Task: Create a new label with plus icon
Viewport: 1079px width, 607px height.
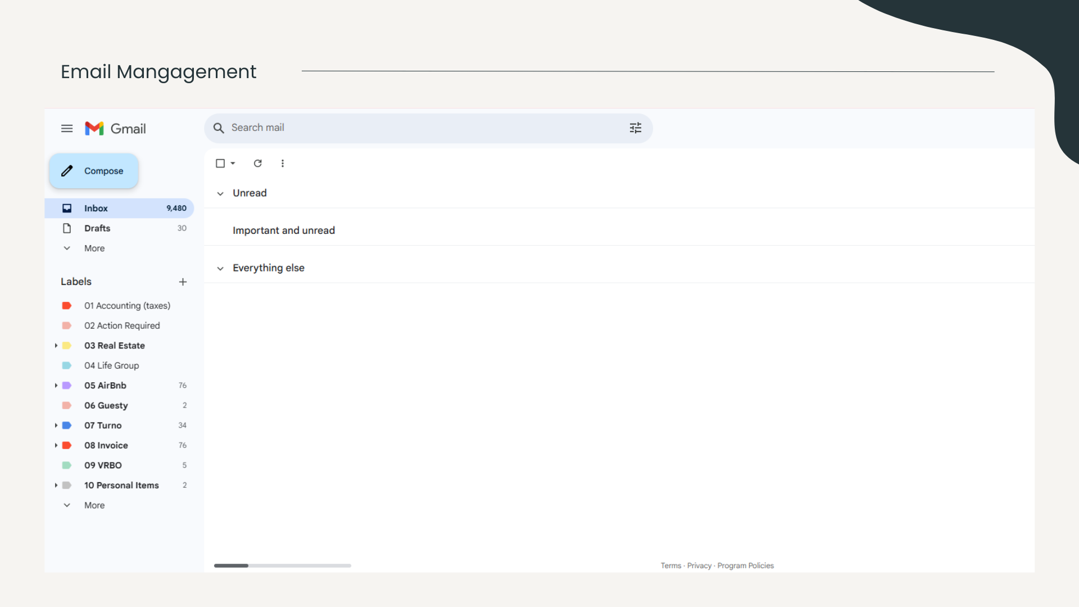Action: tap(183, 282)
